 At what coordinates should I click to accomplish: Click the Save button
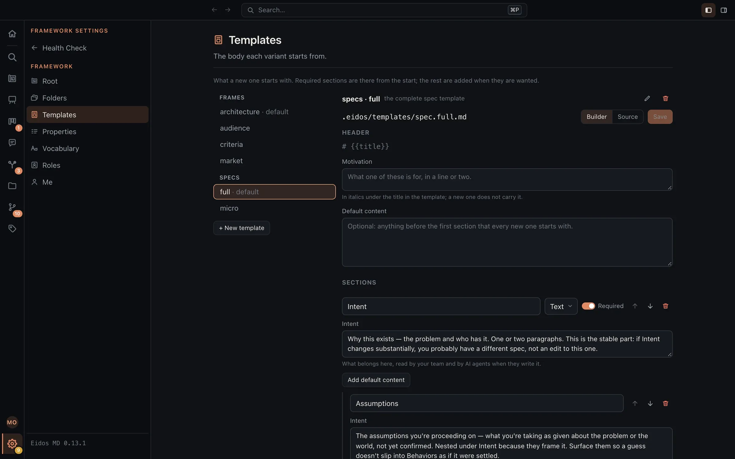(660, 117)
